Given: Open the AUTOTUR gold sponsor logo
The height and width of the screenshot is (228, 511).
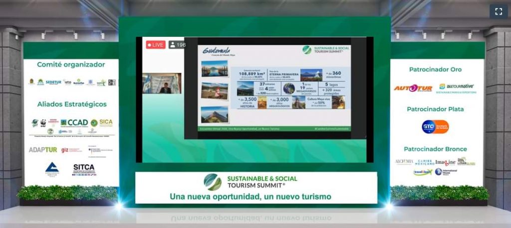Looking at the screenshot, I should click(x=413, y=88).
